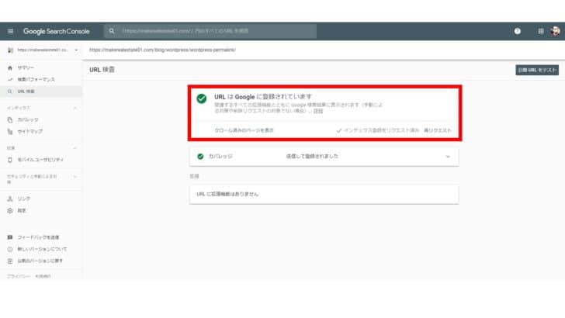
Task: Click フィードバックを送信
Action: click(x=38, y=237)
